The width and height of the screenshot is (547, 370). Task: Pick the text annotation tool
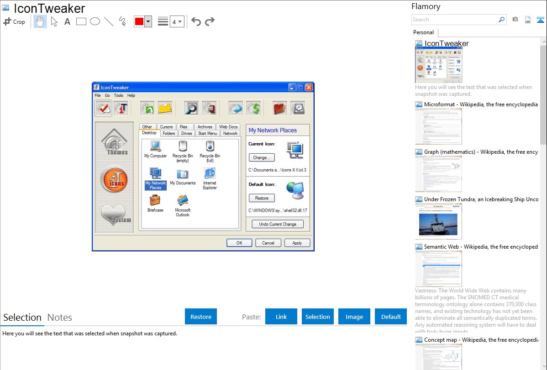[67, 21]
